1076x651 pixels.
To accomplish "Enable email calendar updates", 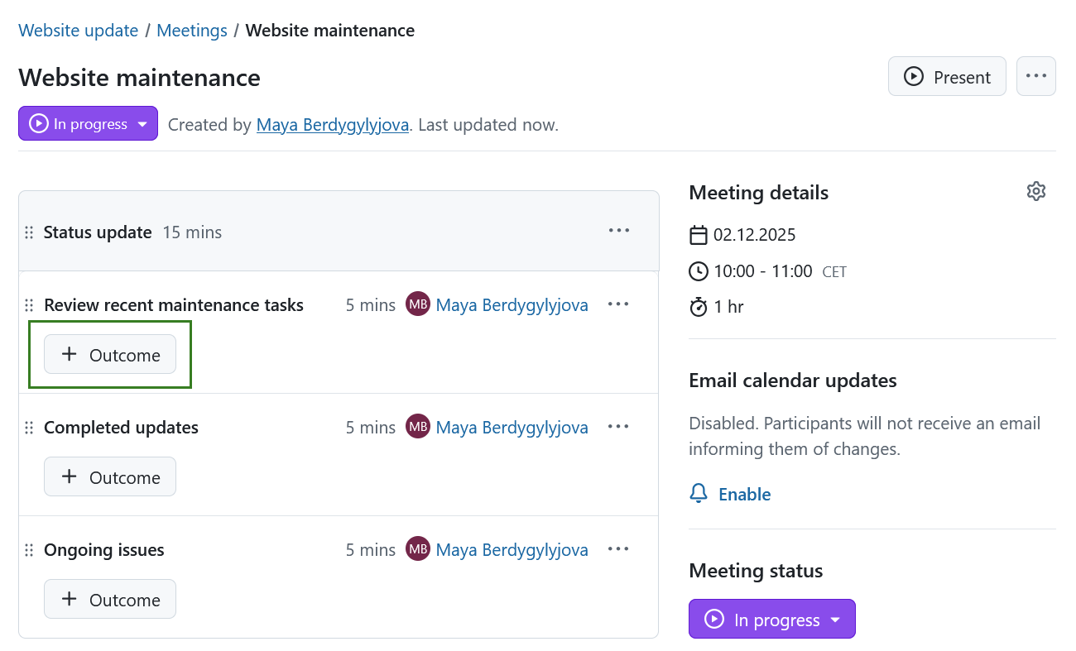I will (x=744, y=494).
